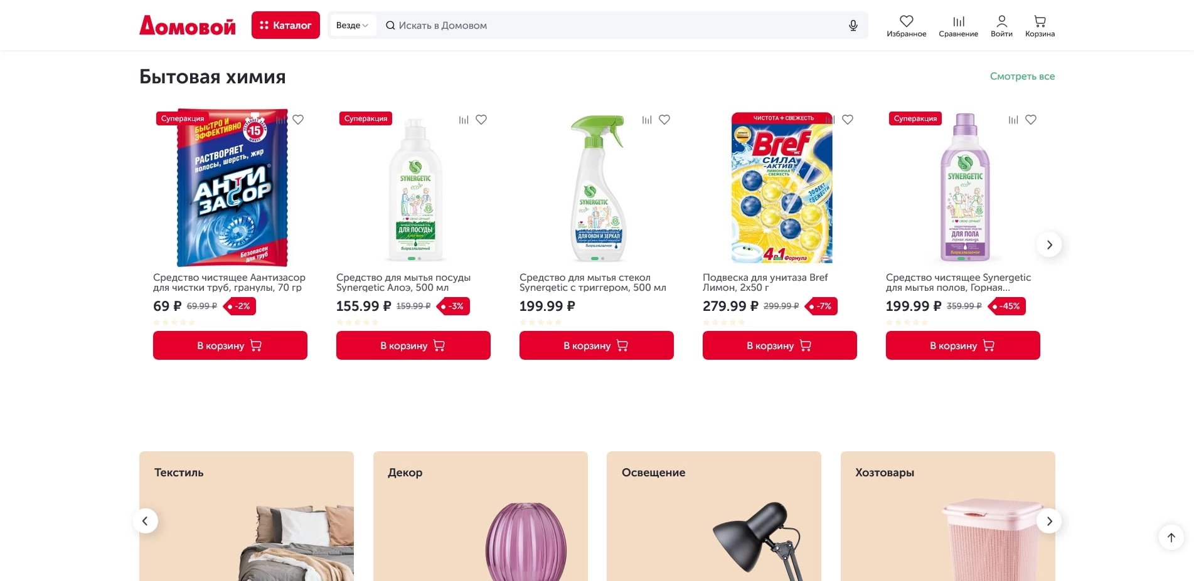Open the Антизасор product image

(230, 188)
